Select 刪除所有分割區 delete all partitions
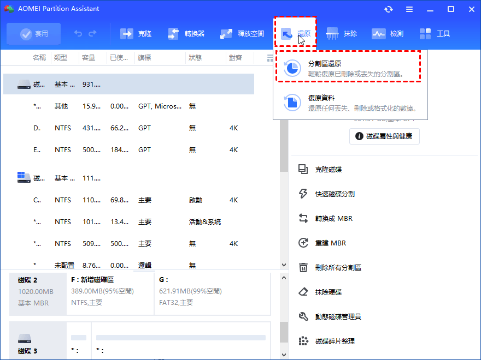Viewport: 481px width, 360px height. tap(330, 268)
